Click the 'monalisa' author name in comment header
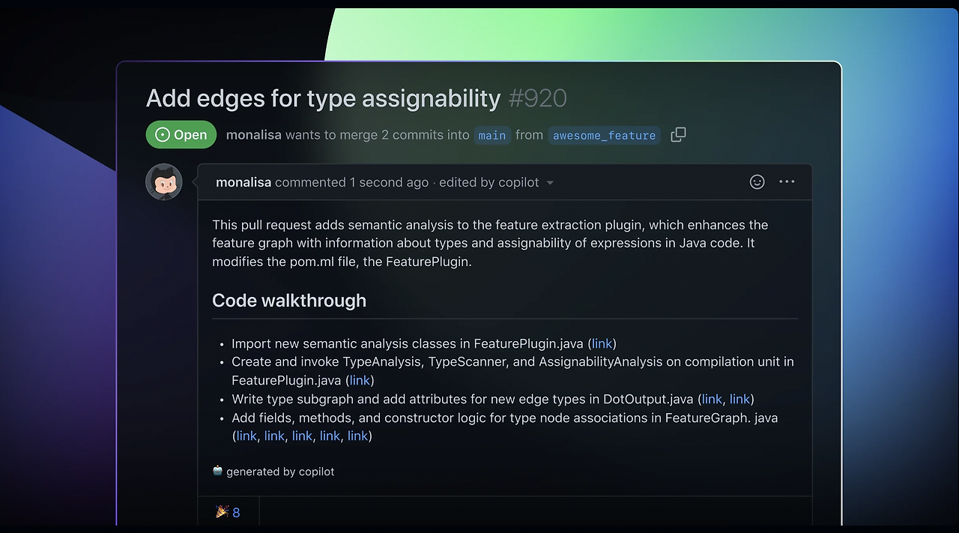959x533 pixels. (x=243, y=182)
